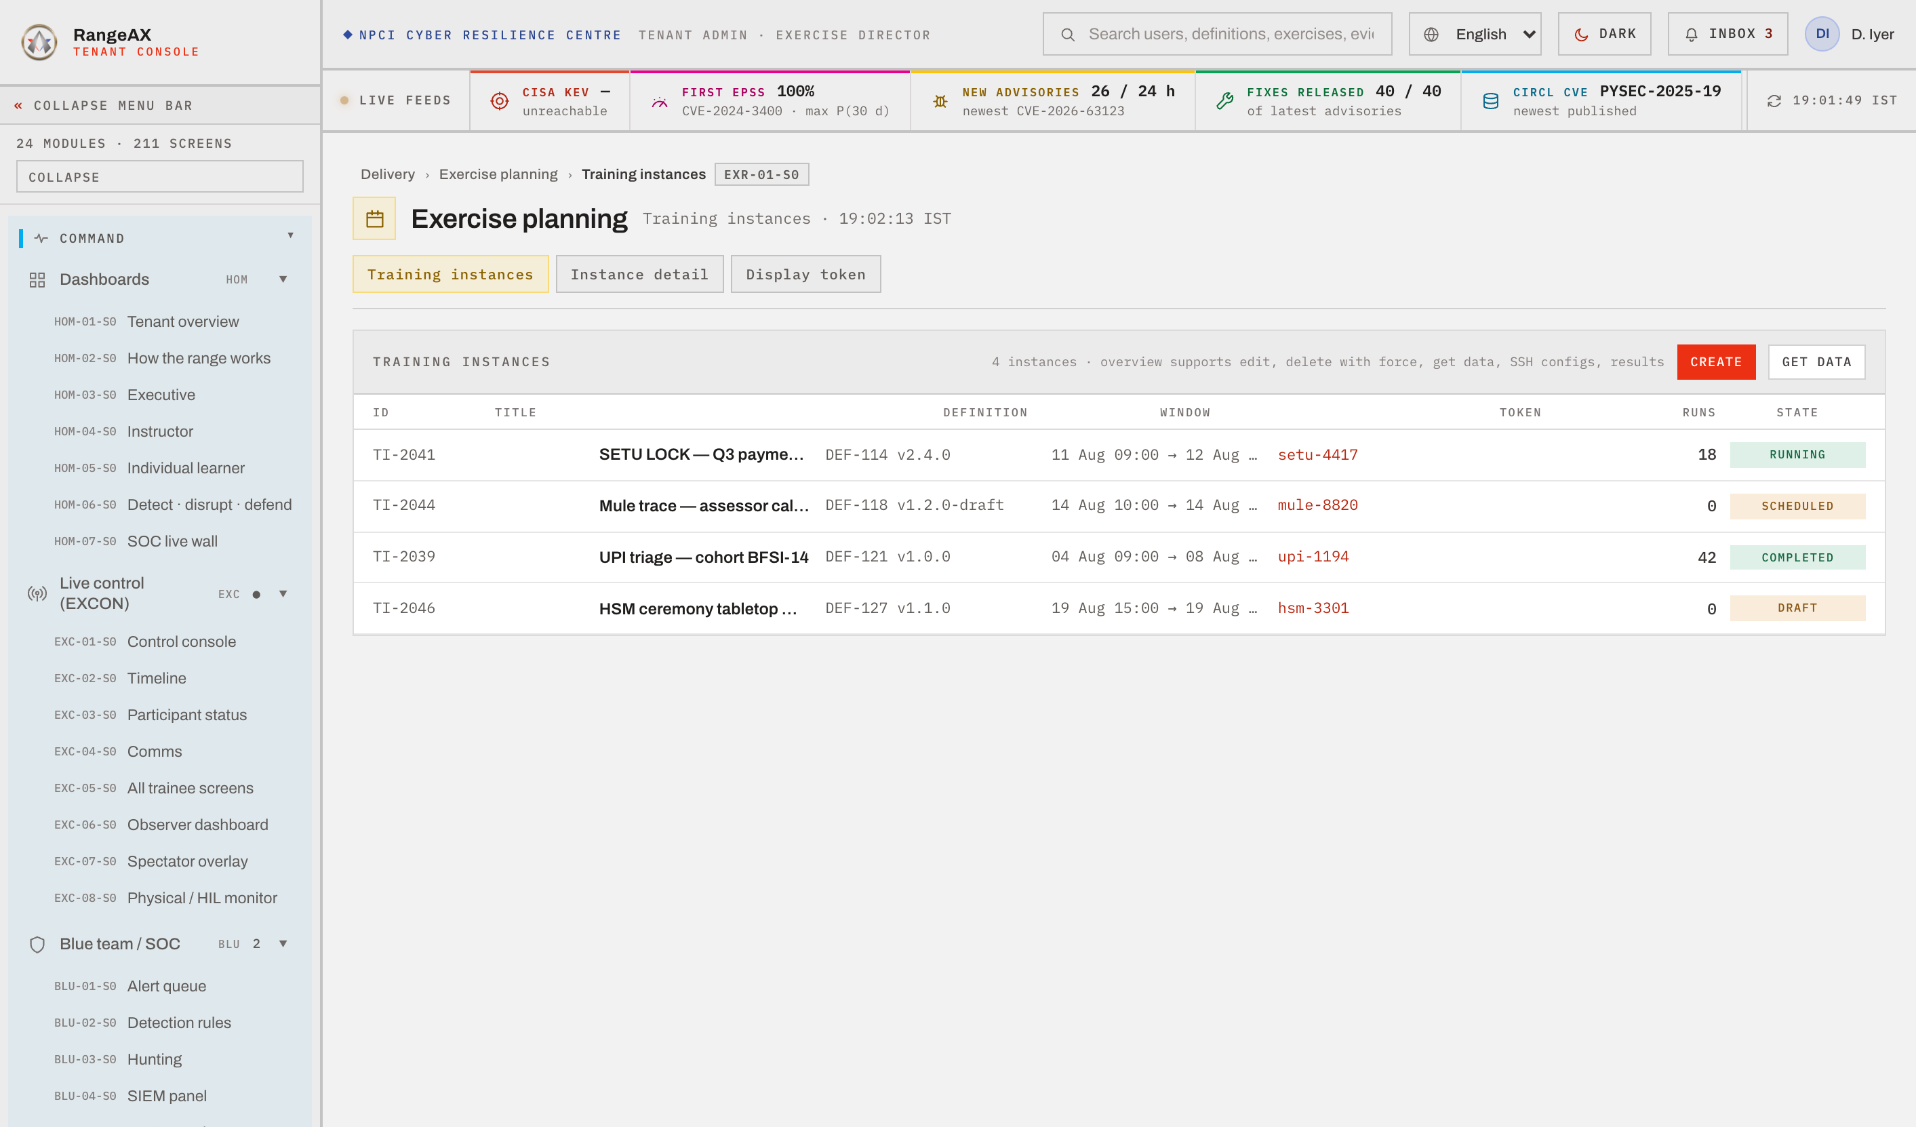Click the Fixes Released wrench icon
This screenshot has width=1916, height=1127.
pos(1225,100)
